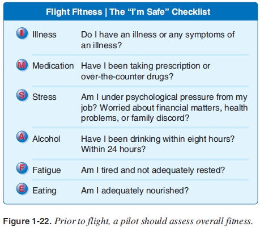
Task: Select the tired and not rested question
Action: [153, 170]
